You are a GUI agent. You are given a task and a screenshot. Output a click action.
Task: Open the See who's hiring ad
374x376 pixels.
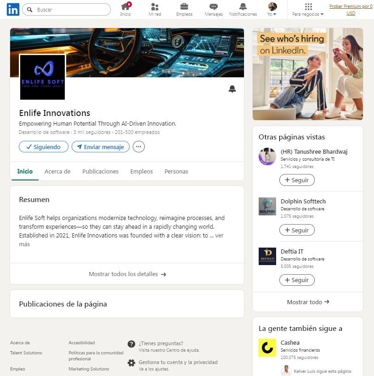[x=308, y=74]
